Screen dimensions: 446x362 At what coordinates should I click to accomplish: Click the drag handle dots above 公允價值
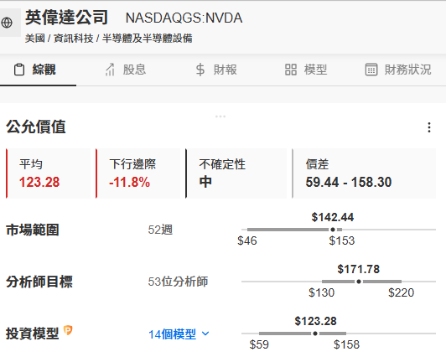point(220,116)
